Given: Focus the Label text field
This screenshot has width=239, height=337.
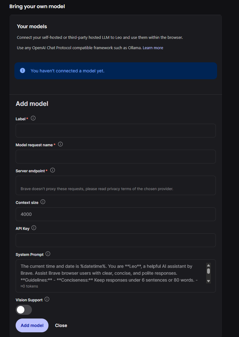Looking at the screenshot, I should [x=115, y=131].
